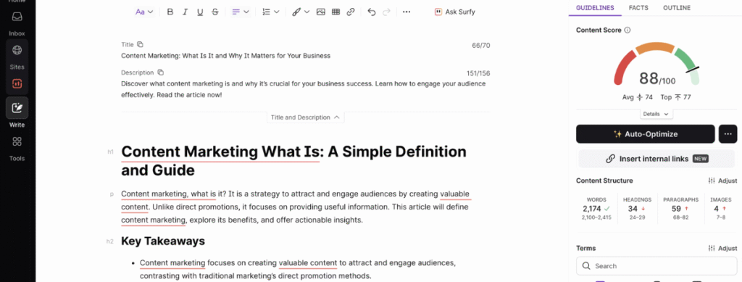Click the Top 77 score label
Viewport: 742px width, 282px height.
676,97
